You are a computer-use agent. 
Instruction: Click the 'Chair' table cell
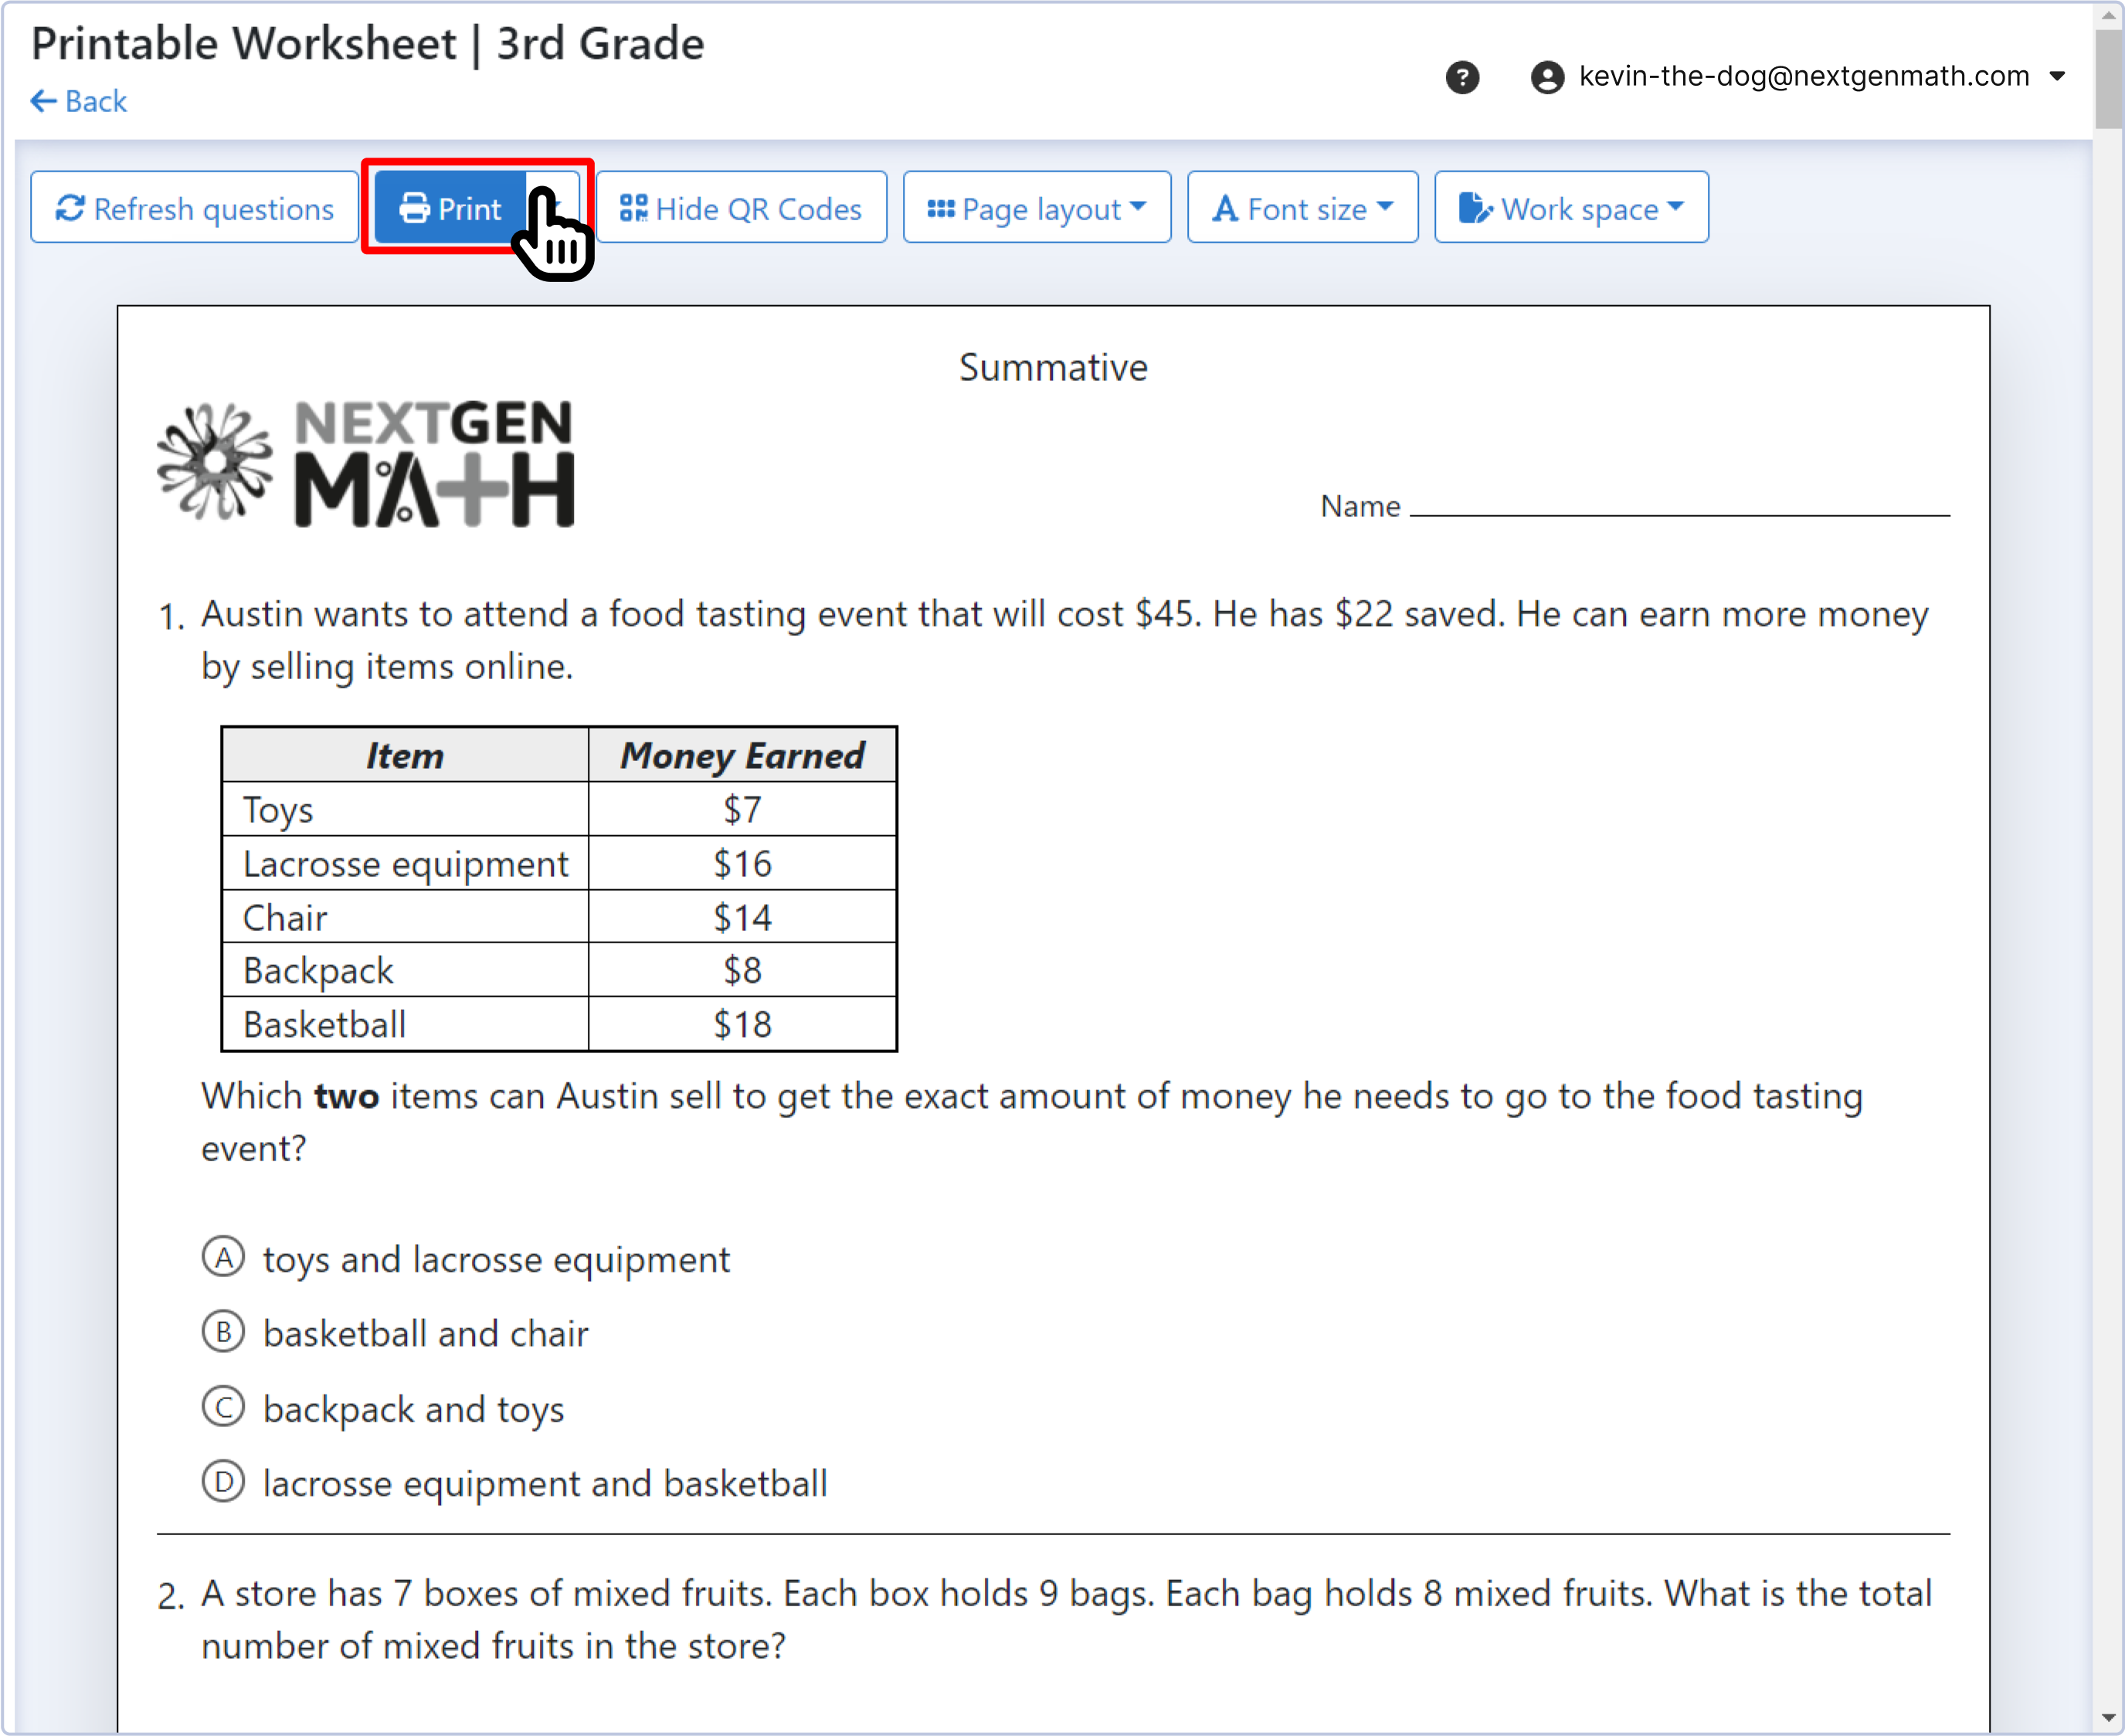pyautogui.click(x=405, y=917)
